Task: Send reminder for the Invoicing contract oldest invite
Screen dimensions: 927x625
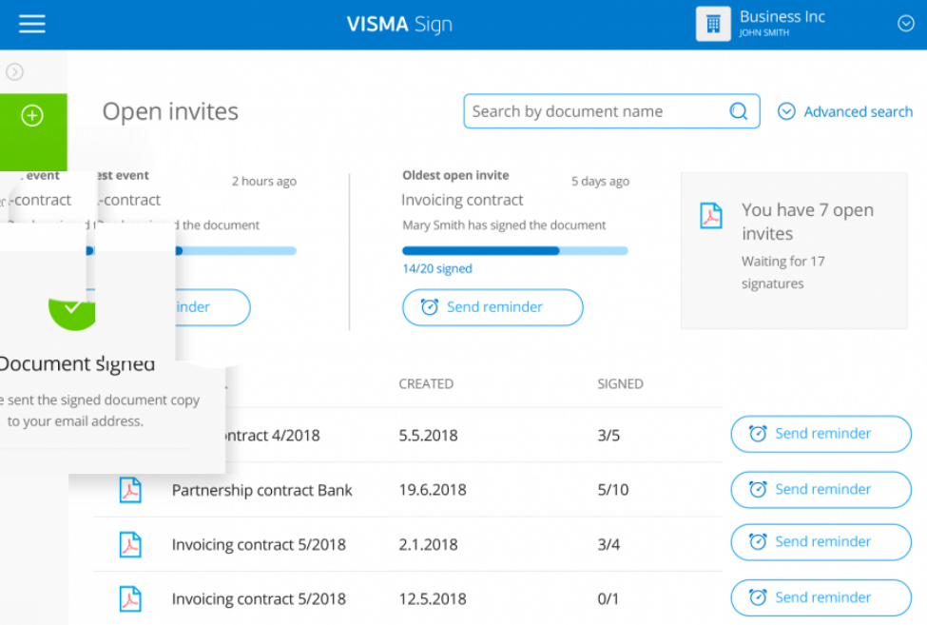Action: (x=492, y=307)
